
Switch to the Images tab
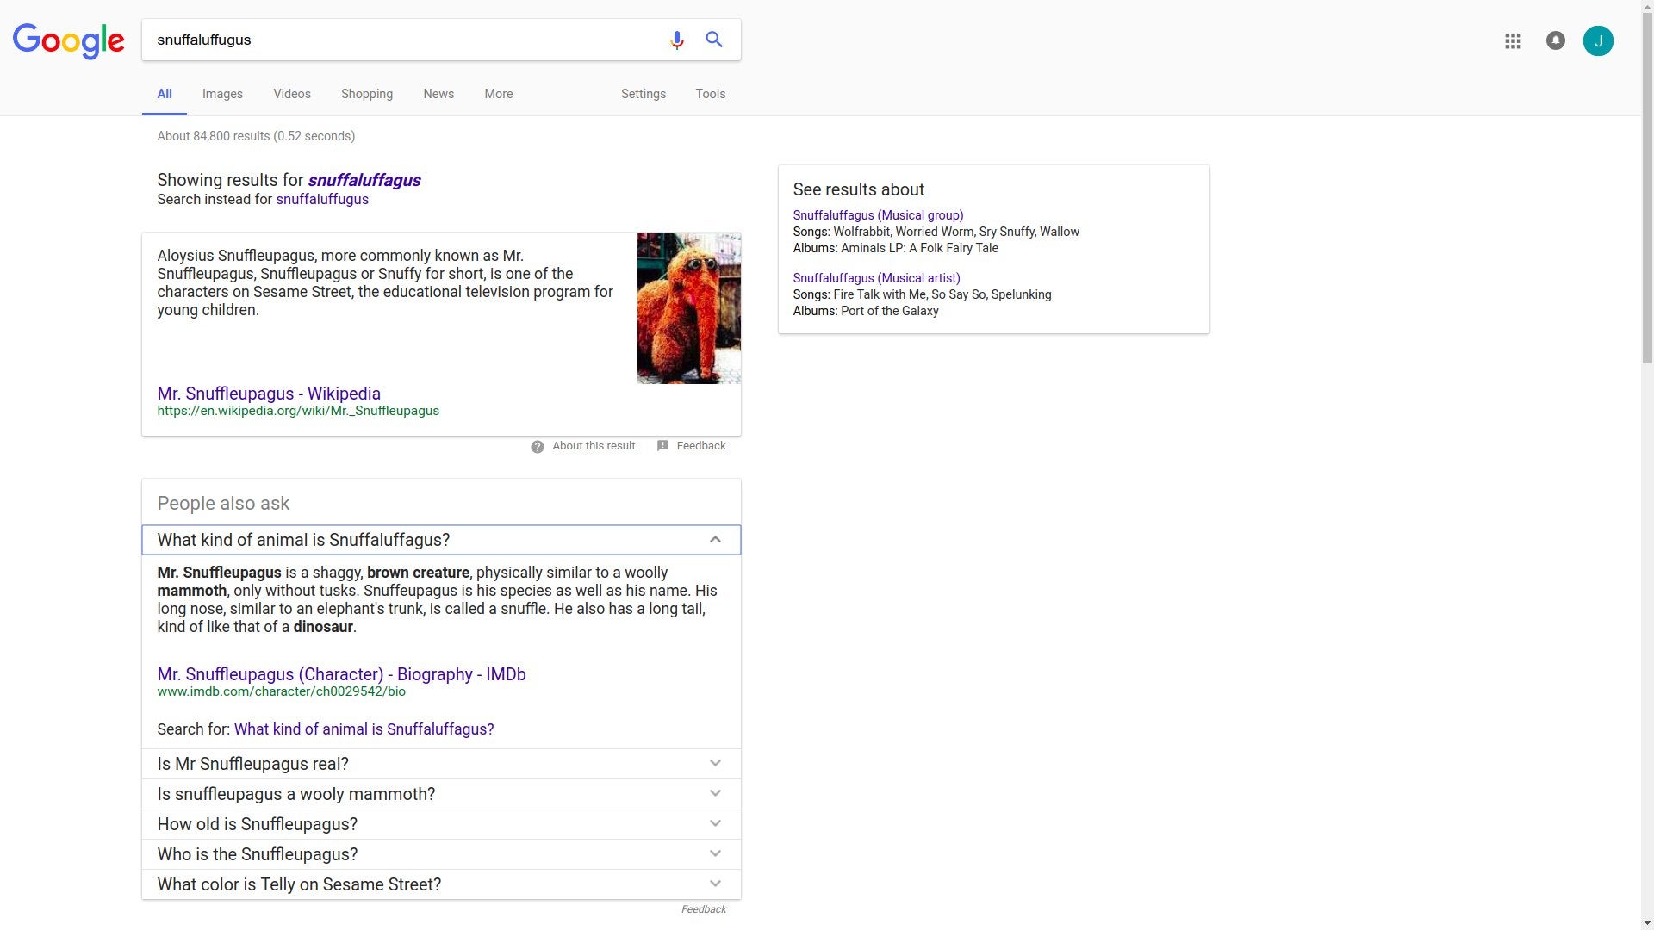tap(222, 94)
